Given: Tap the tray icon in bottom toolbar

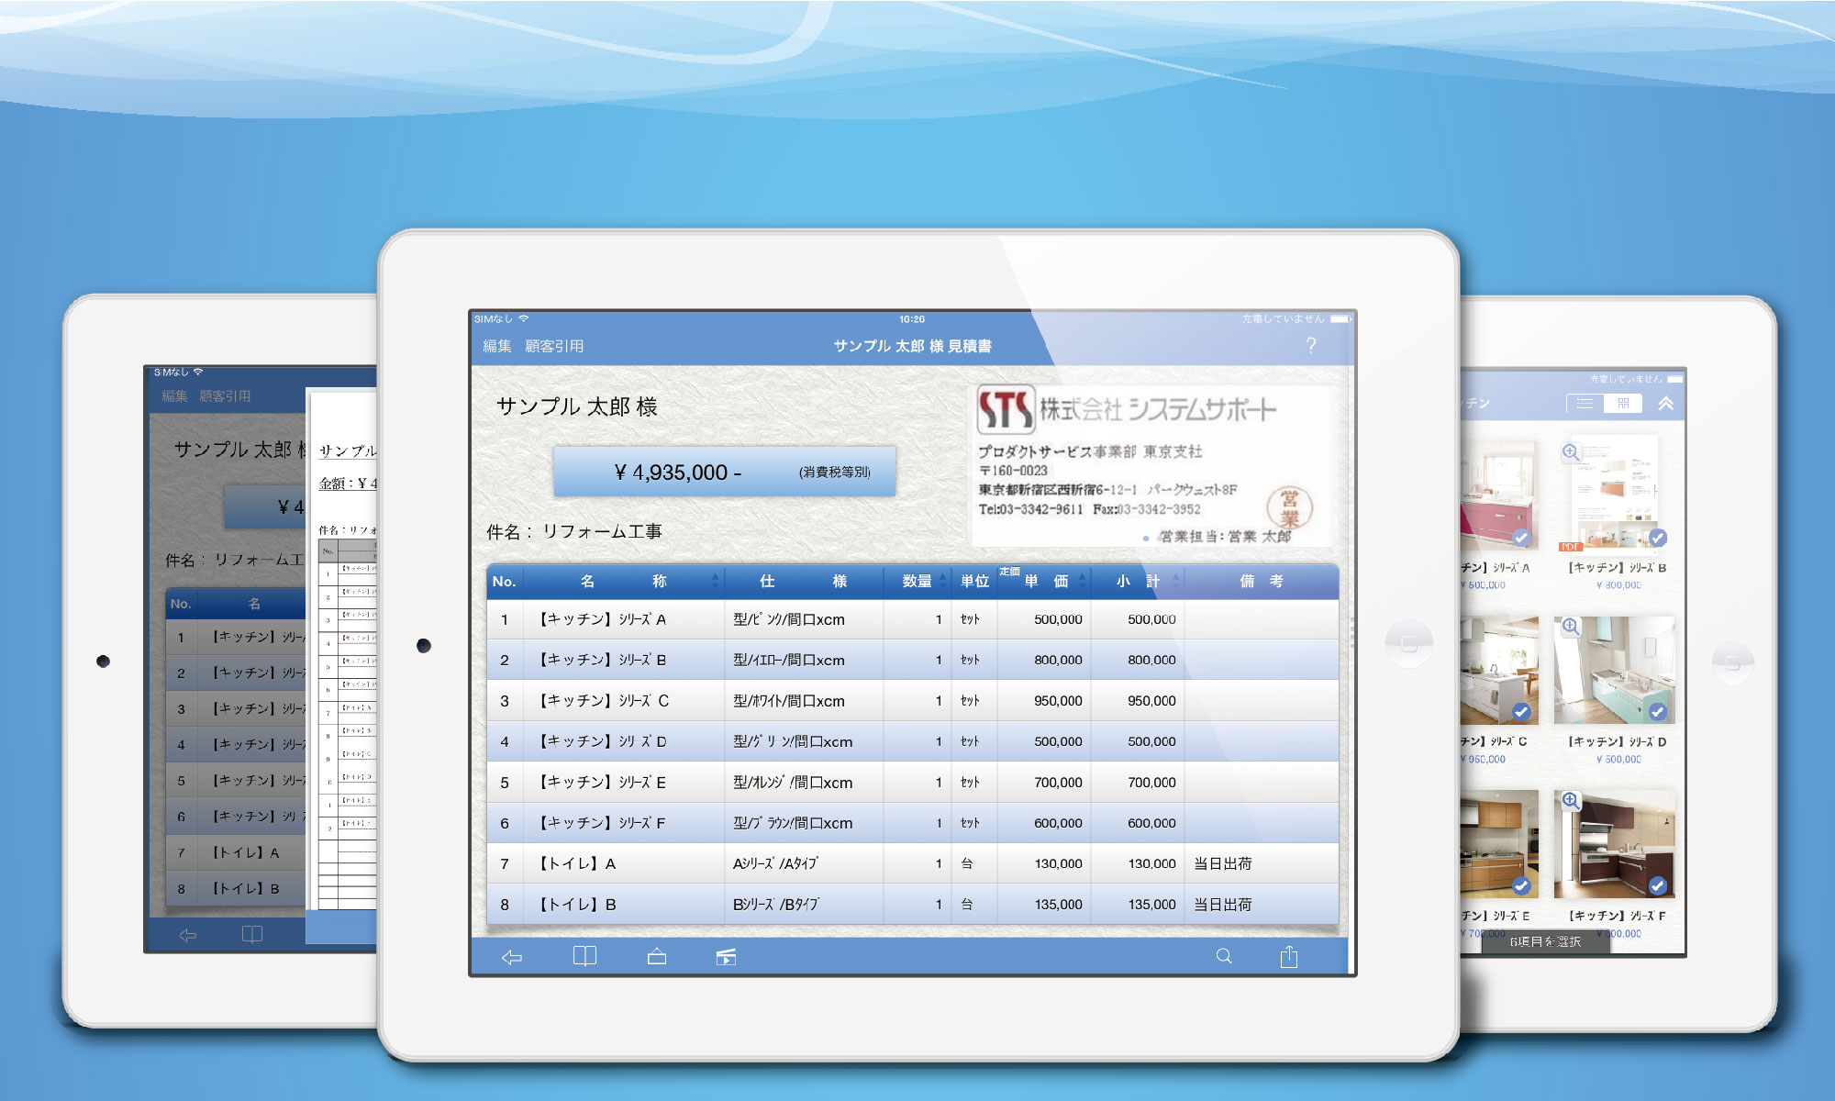Looking at the screenshot, I should point(657,957).
